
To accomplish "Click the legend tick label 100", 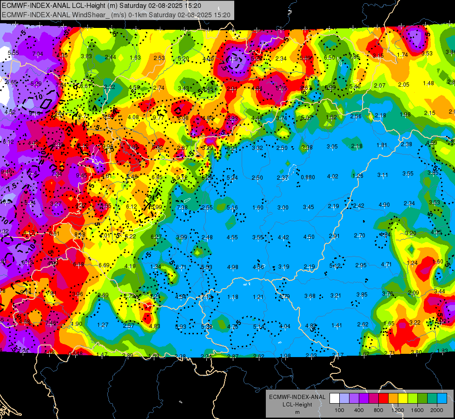I will (339, 410).
